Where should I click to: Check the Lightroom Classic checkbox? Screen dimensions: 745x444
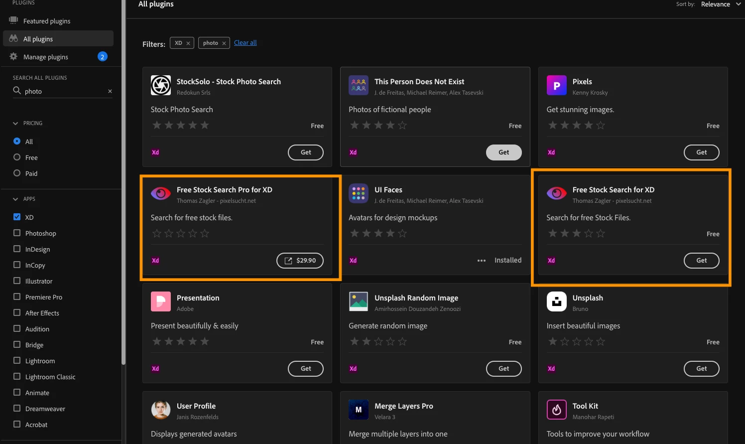click(17, 376)
